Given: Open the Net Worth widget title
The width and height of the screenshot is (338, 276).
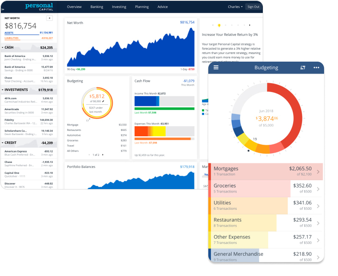Looking at the screenshot, I should click(75, 23).
